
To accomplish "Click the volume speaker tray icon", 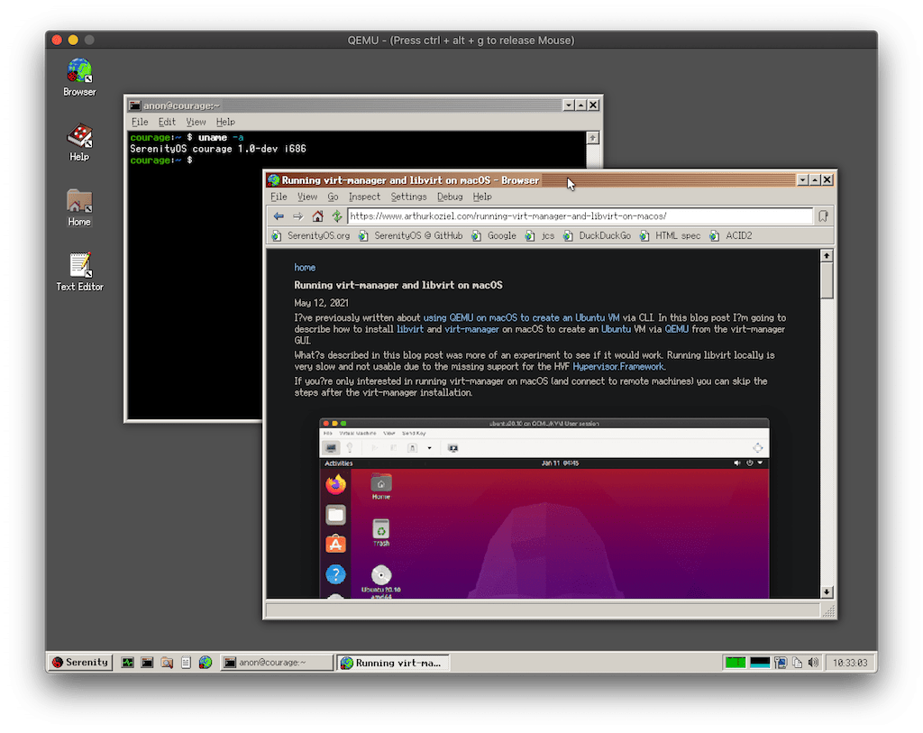I will [x=814, y=663].
